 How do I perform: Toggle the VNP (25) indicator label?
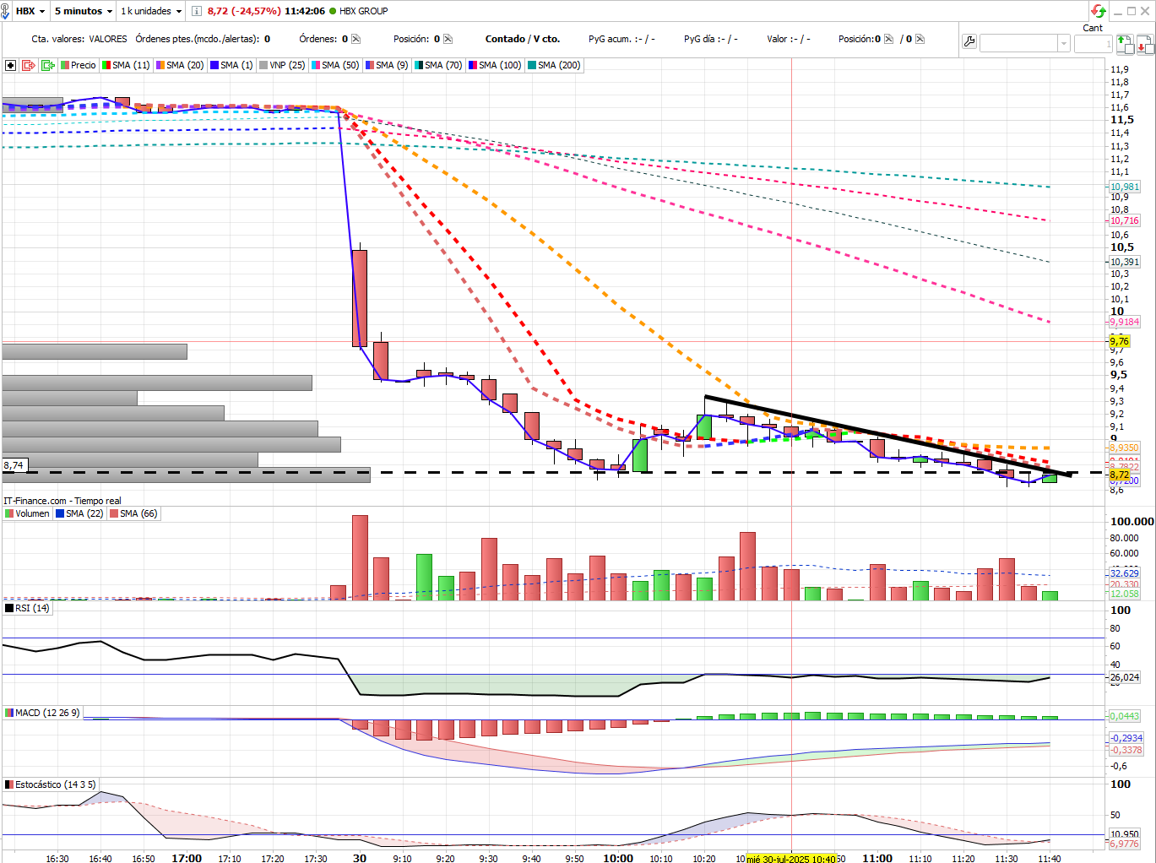282,65
